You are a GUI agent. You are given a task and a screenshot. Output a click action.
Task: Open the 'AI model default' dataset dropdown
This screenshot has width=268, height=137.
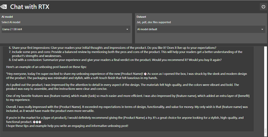click(201, 29)
